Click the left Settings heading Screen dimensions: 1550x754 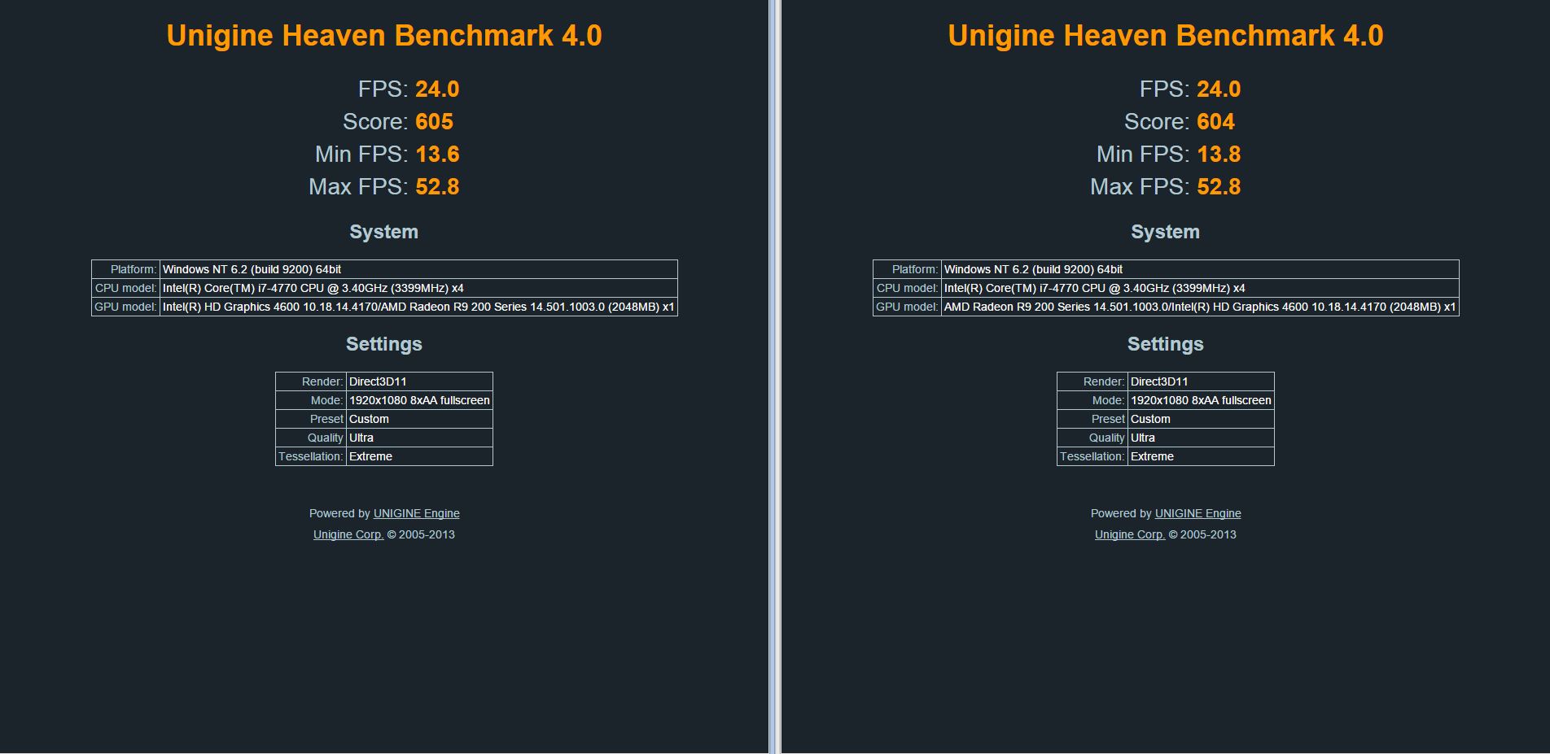[x=384, y=344]
